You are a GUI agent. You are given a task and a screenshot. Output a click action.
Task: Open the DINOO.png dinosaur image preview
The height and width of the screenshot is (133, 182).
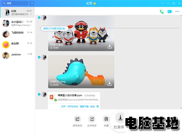point(81,72)
